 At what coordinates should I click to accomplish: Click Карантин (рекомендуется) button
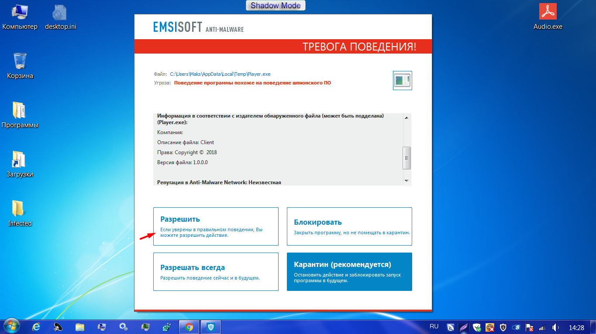point(349,272)
